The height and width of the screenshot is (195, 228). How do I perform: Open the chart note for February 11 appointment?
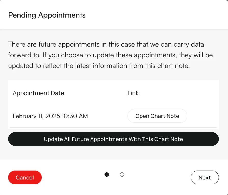[x=157, y=116]
